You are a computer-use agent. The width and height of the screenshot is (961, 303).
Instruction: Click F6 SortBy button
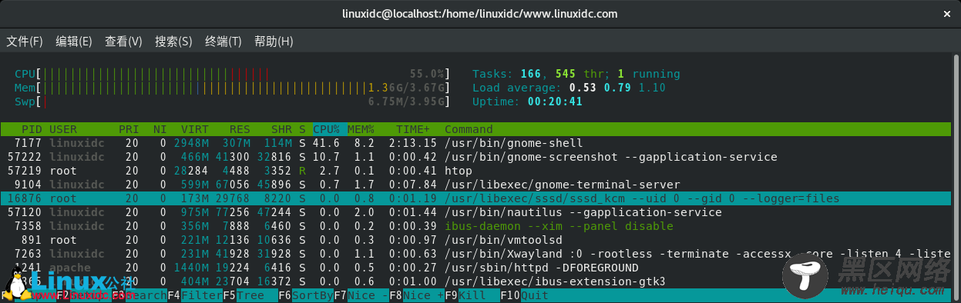tap(306, 295)
